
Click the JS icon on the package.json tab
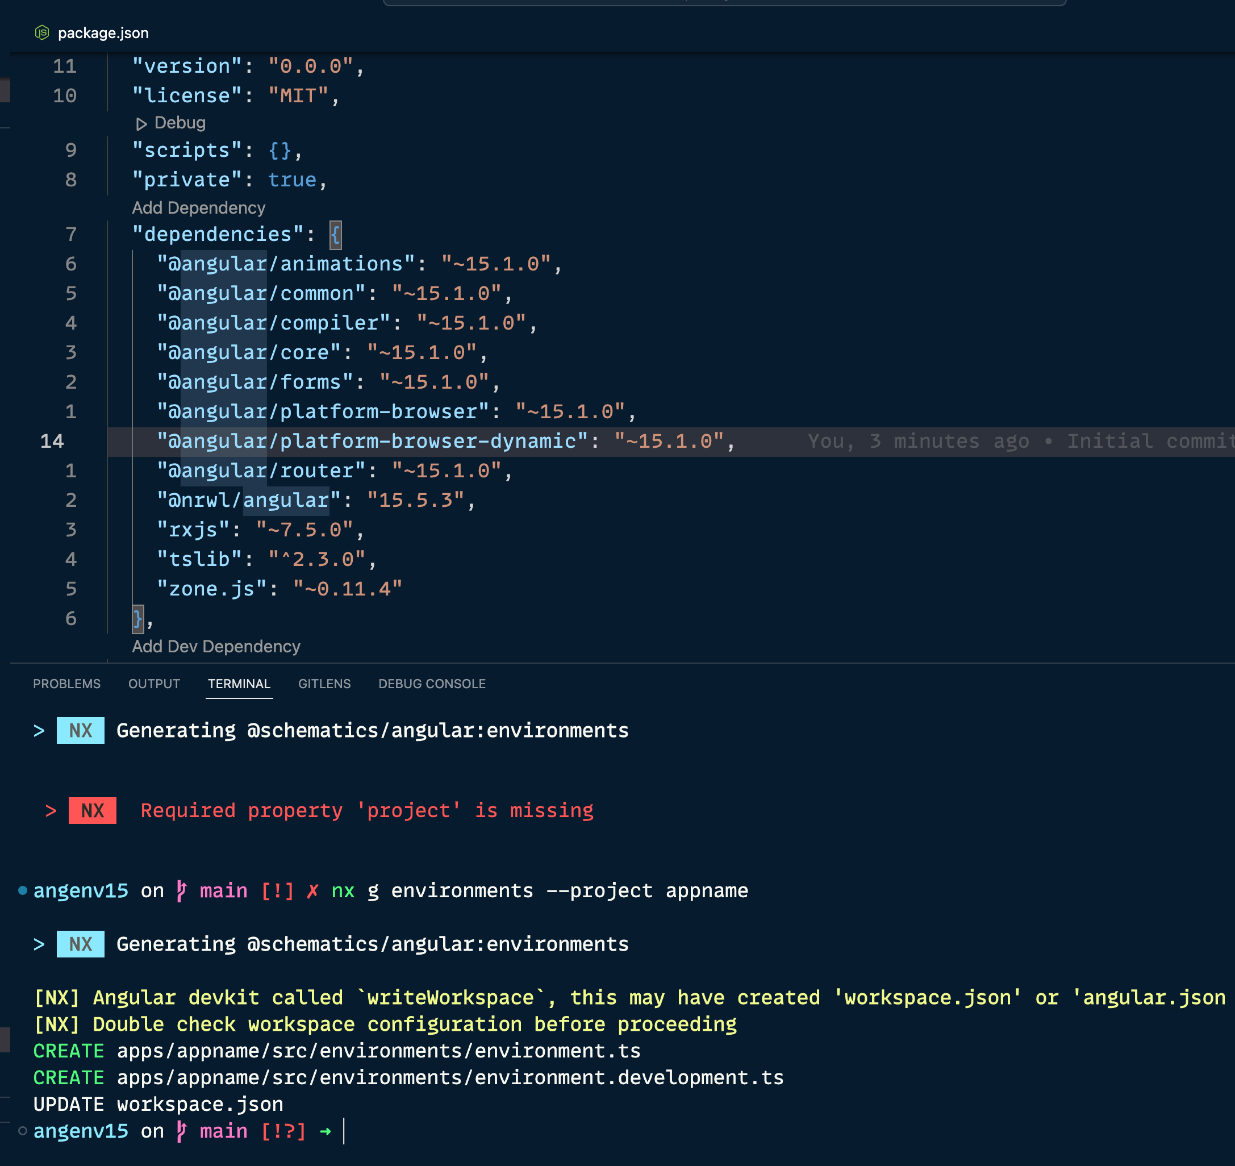tap(41, 34)
